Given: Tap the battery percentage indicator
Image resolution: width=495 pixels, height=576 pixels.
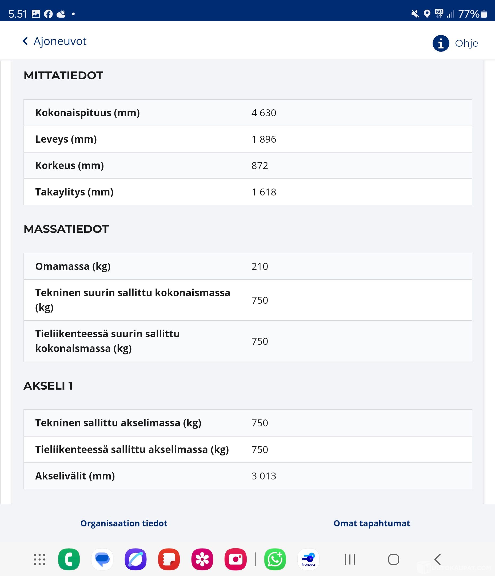Looking at the screenshot, I should click(469, 14).
